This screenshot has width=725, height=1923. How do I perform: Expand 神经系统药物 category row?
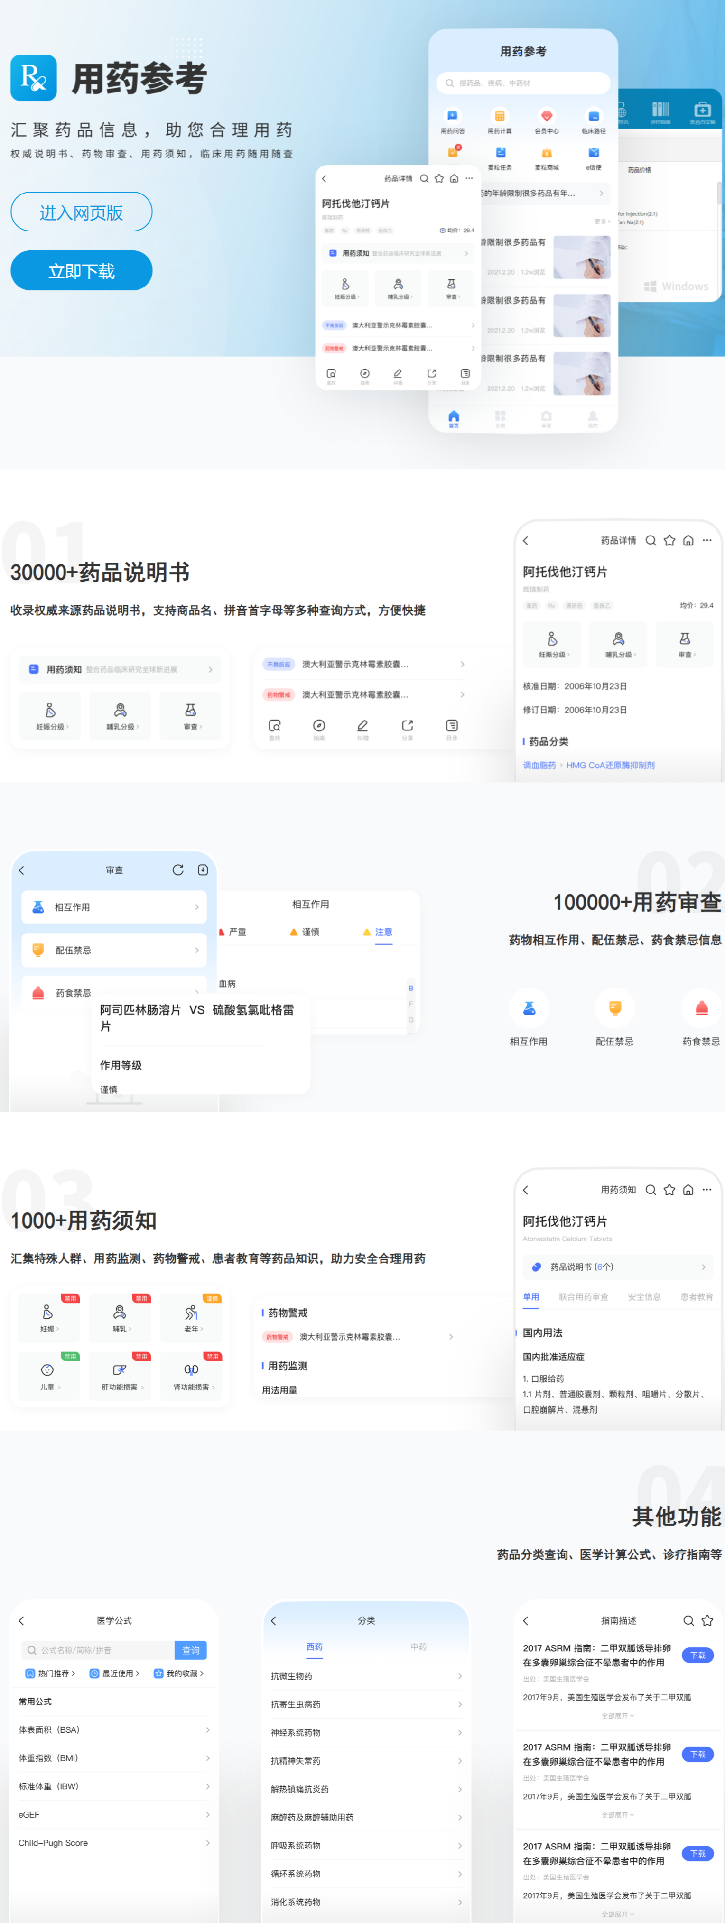(x=366, y=1733)
